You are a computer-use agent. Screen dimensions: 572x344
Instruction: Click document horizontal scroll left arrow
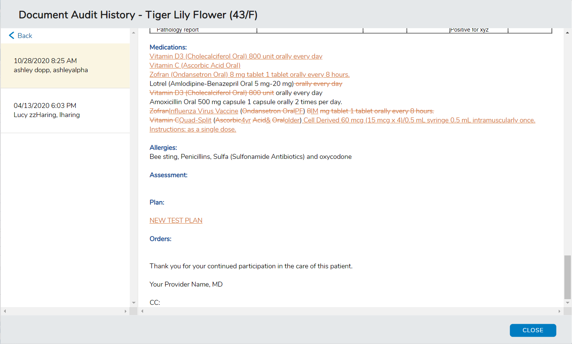[142, 311]
